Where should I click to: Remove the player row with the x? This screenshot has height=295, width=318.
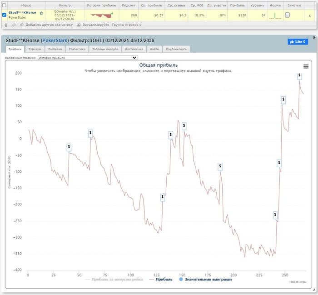pos(310,15)
